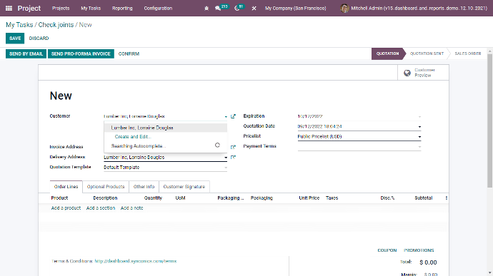Switch to the Other Info tab
The width and height of the screenshot is (493, 276).
coord(144,187)
